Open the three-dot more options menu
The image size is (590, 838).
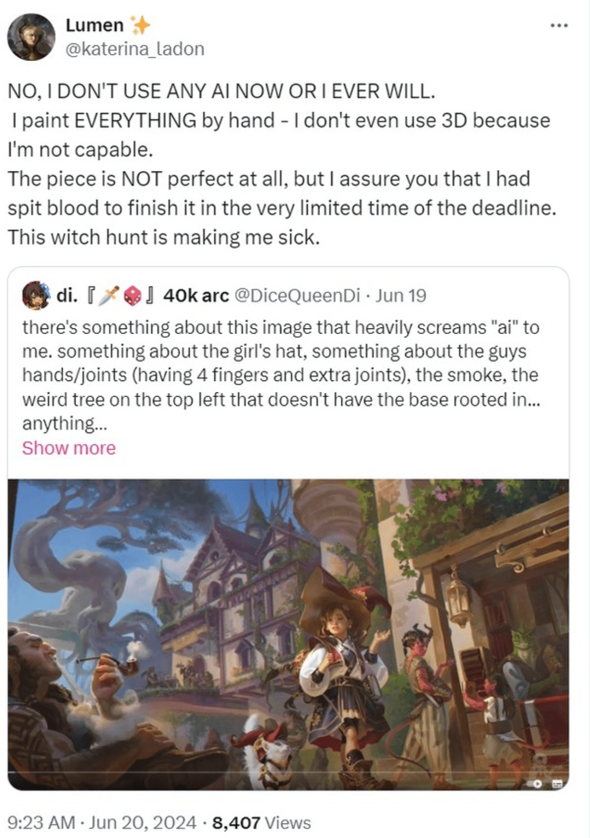tap(559, 25)
